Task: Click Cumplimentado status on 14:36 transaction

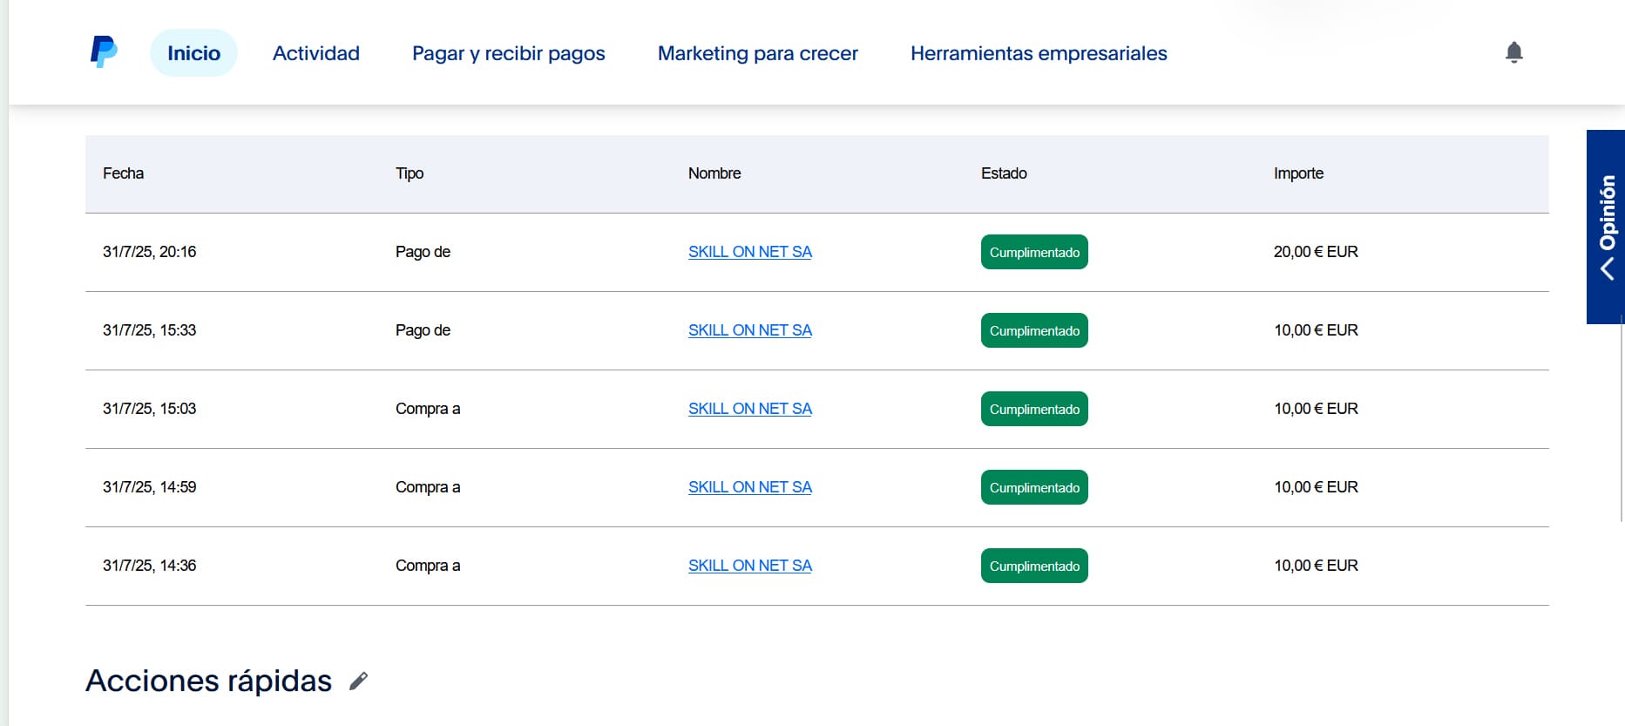Action: (1033, 566)
